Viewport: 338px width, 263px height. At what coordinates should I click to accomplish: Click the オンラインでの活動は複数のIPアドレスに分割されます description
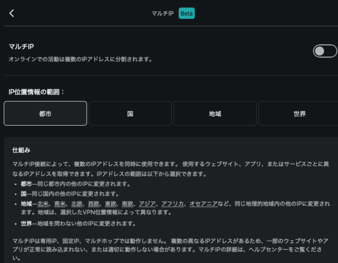click(81, 59)
